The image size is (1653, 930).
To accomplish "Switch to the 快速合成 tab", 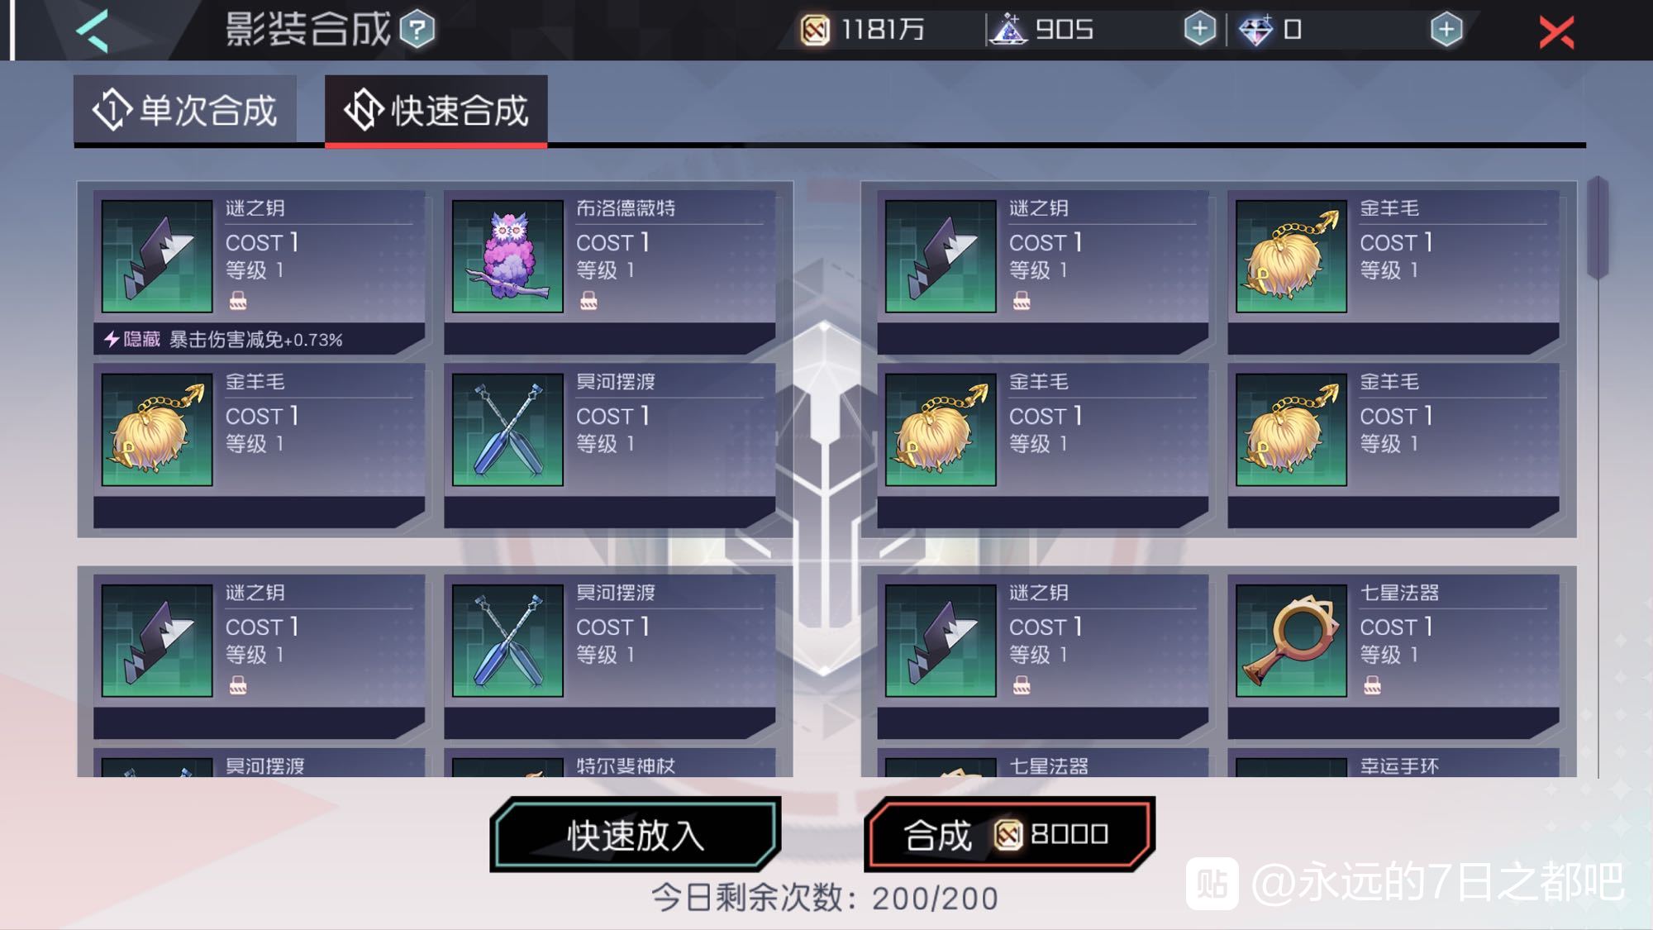I will (436, 110).
